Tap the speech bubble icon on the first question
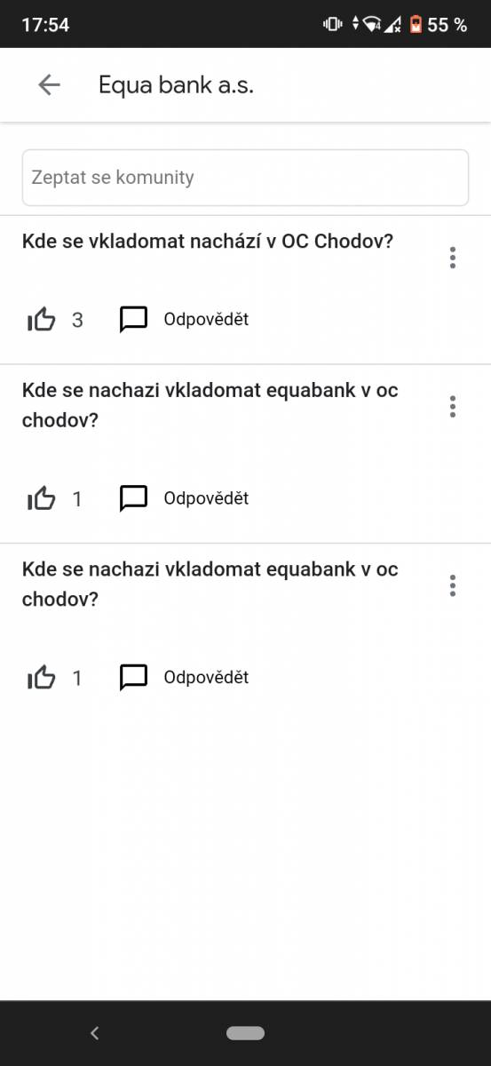491x1066 pixels. point(133,320)
